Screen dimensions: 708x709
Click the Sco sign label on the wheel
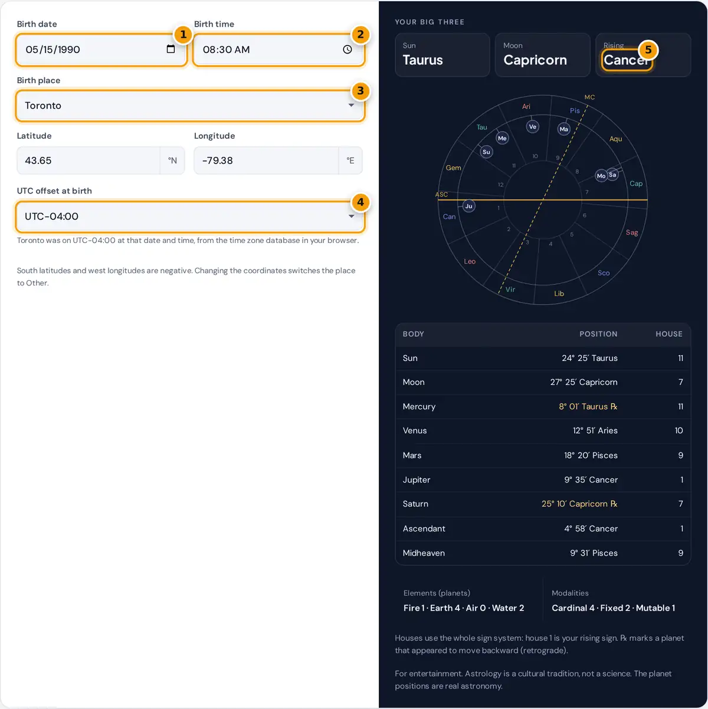coord(604,273)
